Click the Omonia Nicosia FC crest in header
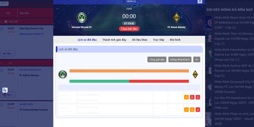This screenshot has height=127, width=254. pyautogui.click(x=82, y=17)
